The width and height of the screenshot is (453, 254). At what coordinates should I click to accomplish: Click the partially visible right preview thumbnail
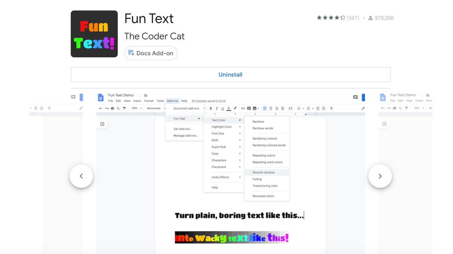coord(405,172)
